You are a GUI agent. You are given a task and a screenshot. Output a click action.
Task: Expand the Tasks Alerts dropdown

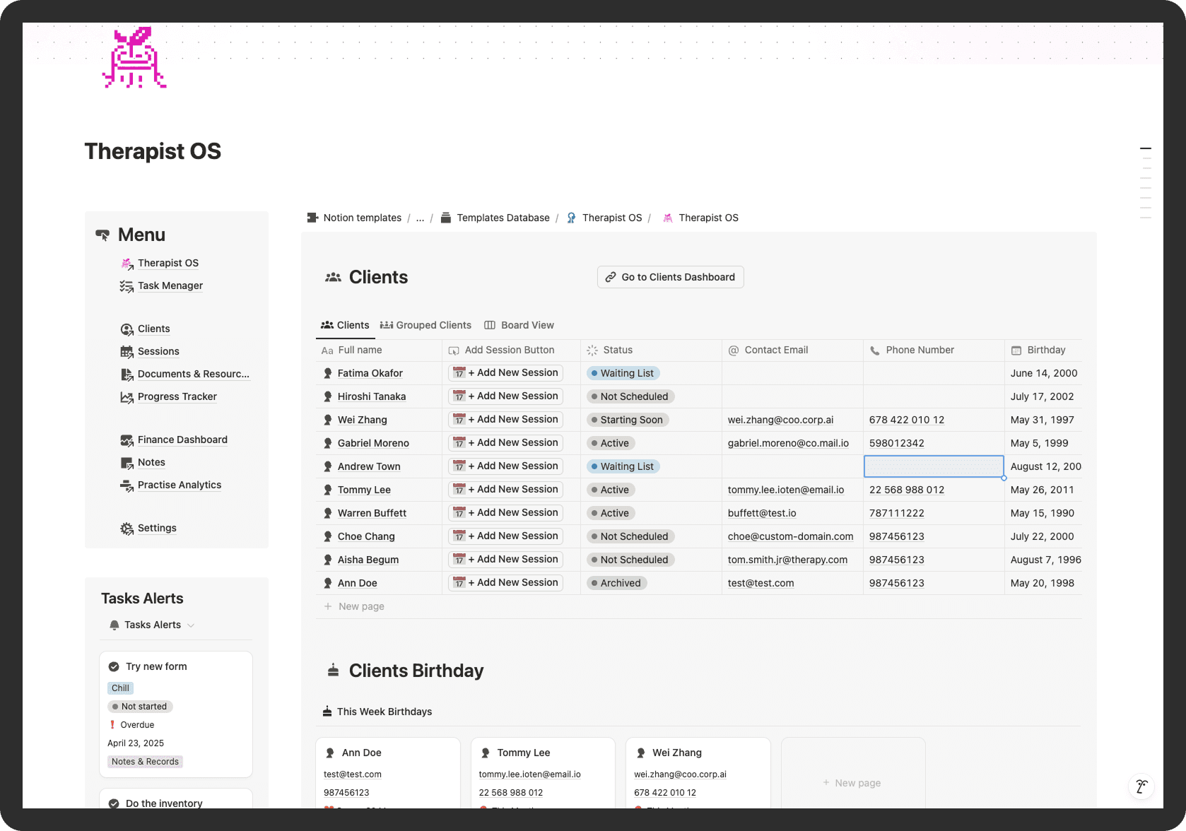coord(190,625)
